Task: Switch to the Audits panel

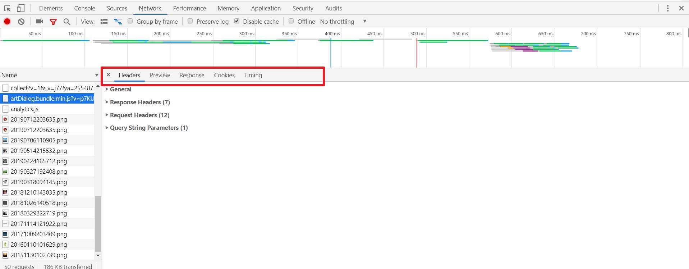Action: click(334, 8)
